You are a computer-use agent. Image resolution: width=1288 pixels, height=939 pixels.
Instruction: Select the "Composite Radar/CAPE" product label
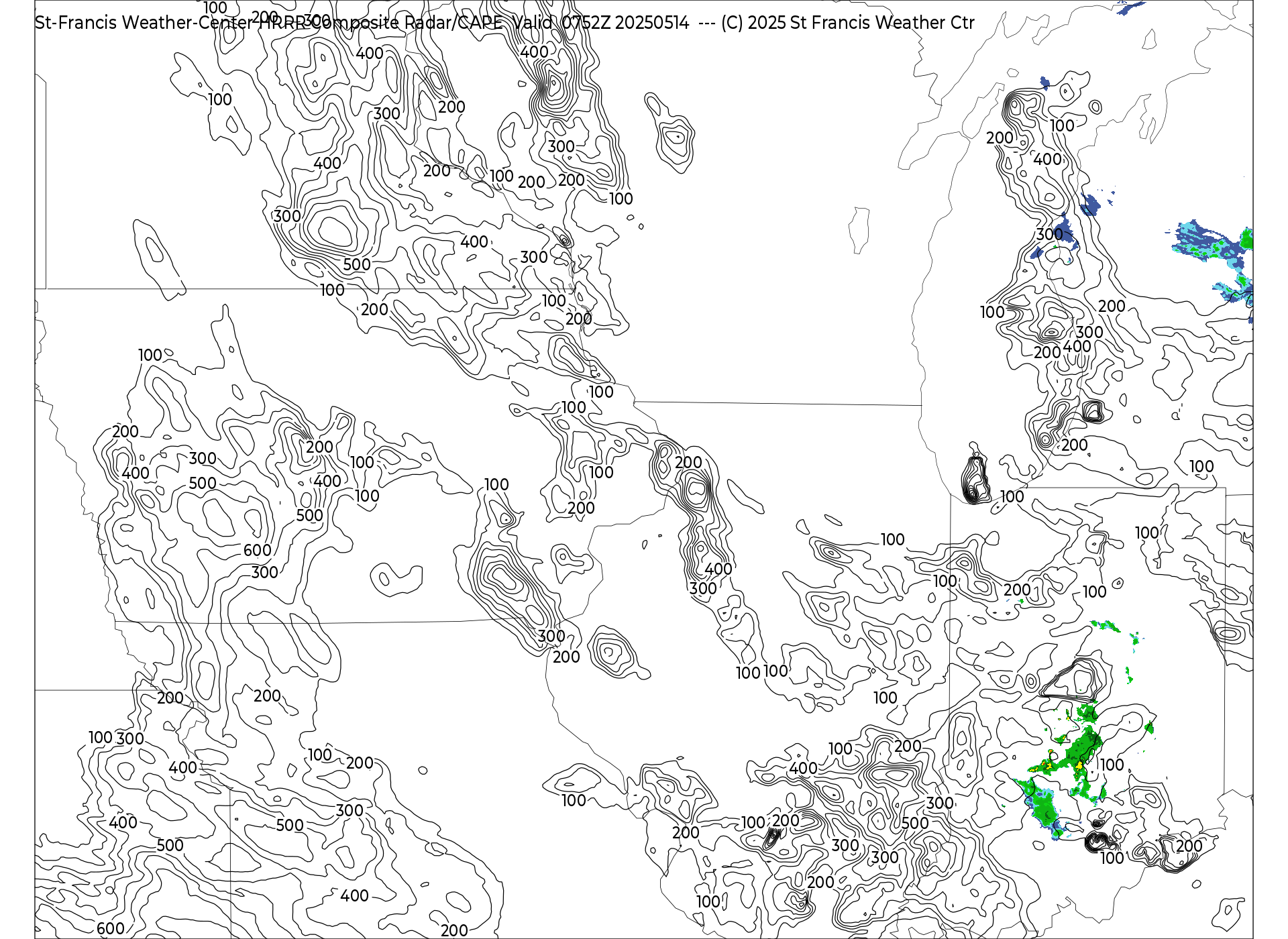tap(407, 23)
